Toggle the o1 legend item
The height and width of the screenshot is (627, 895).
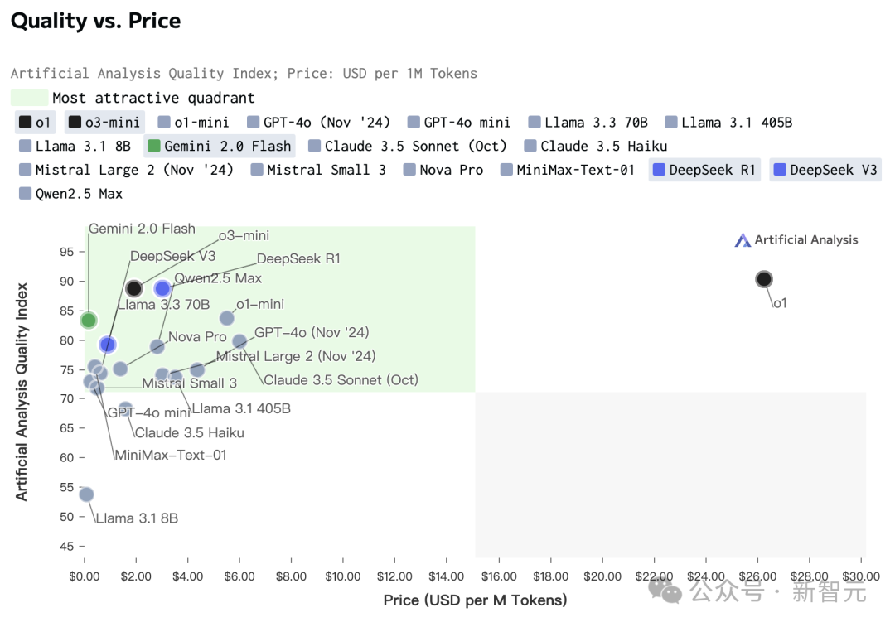(x=34, y=123)
